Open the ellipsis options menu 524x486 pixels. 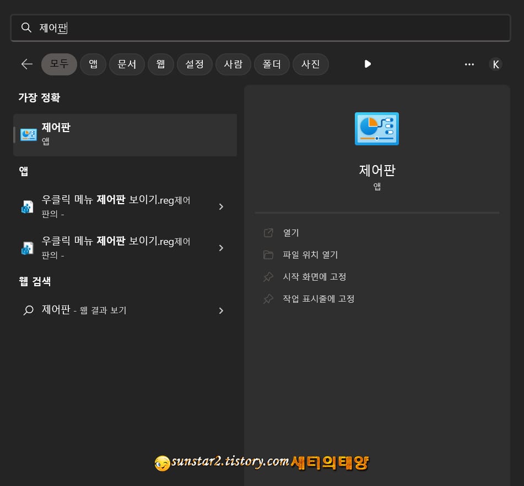(x=469, y=64)
